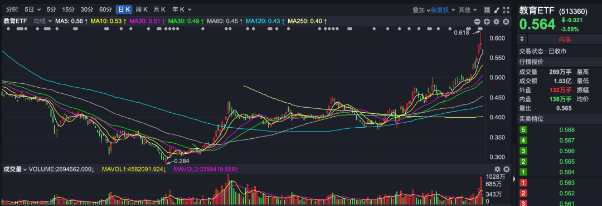The image size is (602, 206).
Task: Zoom in the K-line chart with plus icon
Action: (x=487, y=22)
